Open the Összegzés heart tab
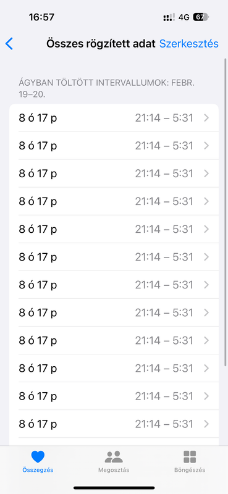Image resolution: width=228 pixels, height=494 pixels. click(38, 461)
